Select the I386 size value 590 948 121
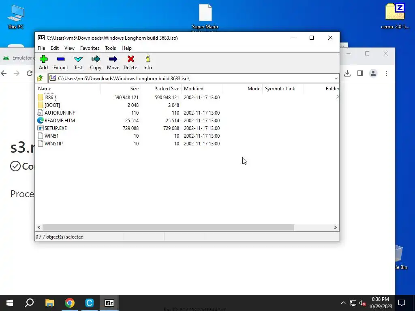Image resolution: width=415 pixels, height=311 pixels. [x=126, y=98]
